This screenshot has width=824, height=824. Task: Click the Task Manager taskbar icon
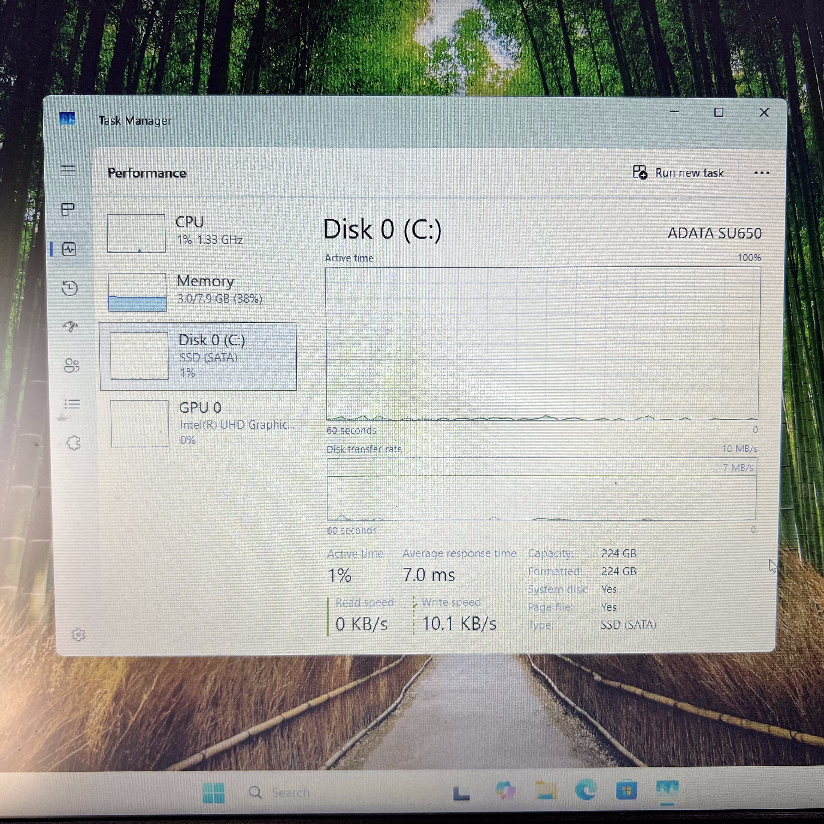click(667, 788)
